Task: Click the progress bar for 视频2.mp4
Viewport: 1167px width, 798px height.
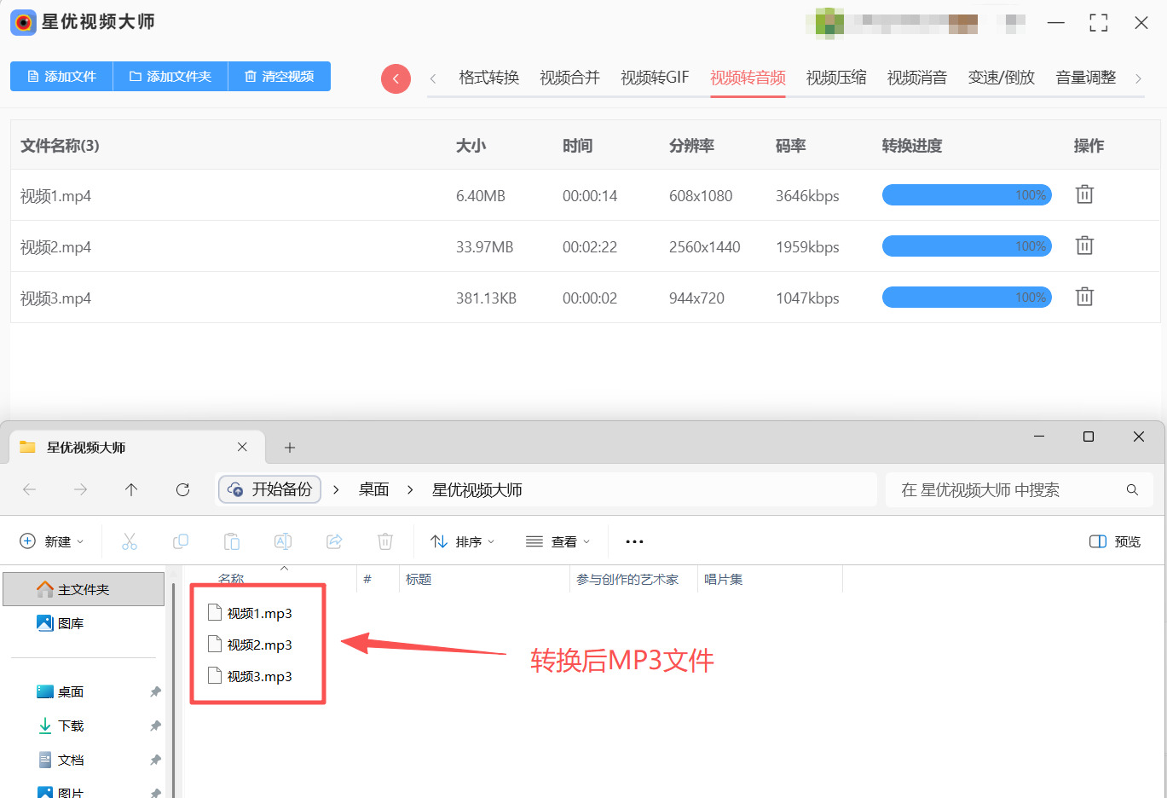Action: [967, 246]
